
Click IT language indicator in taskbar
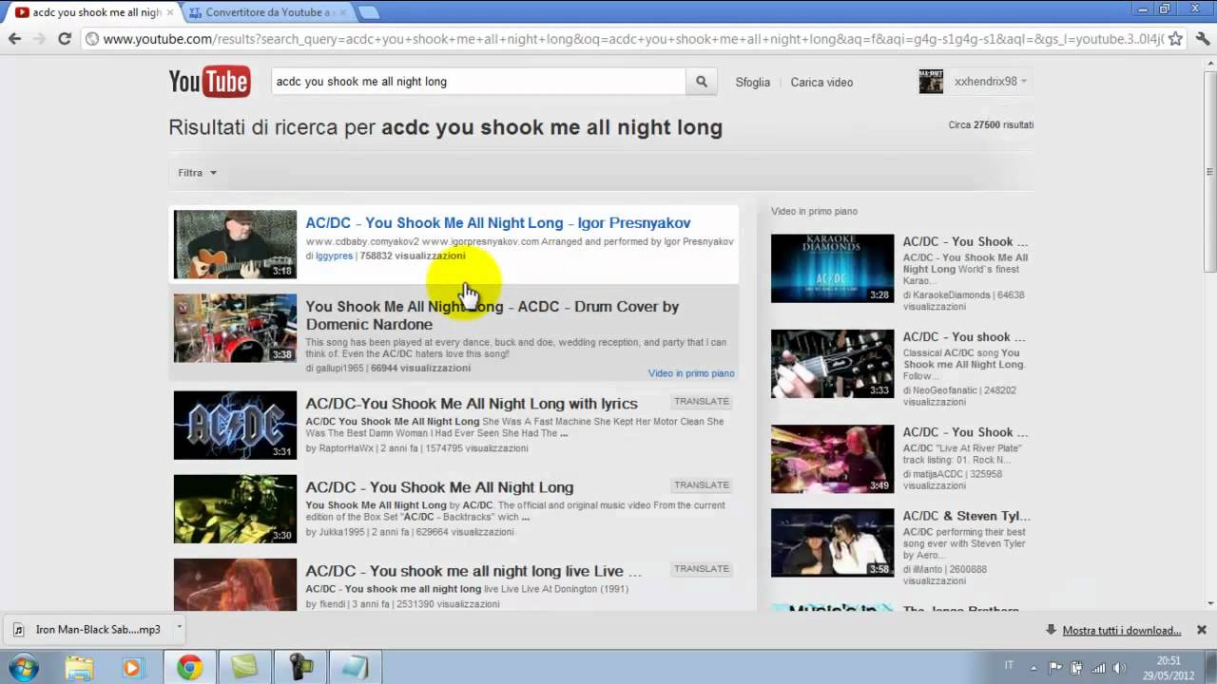(x=1009, y=666)
